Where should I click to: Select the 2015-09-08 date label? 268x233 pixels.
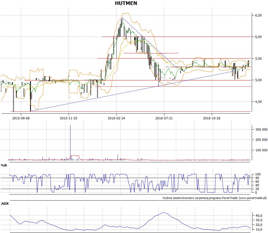(x=21, y=118)
